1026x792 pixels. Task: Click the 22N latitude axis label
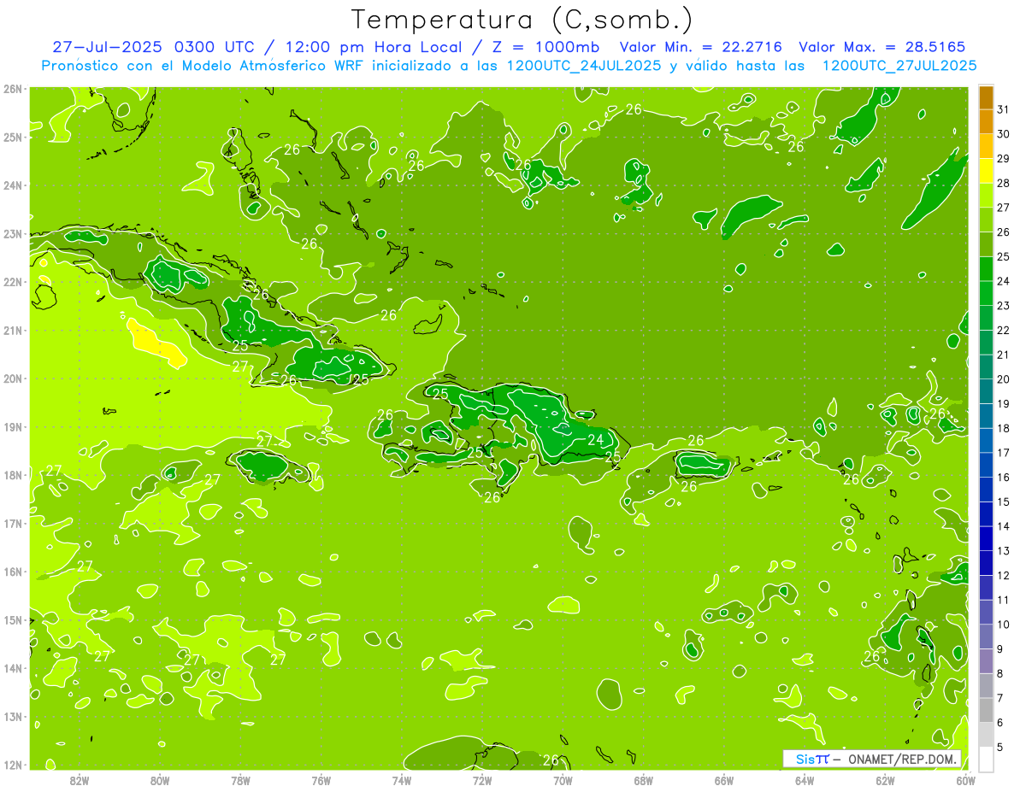click(12, 282)
